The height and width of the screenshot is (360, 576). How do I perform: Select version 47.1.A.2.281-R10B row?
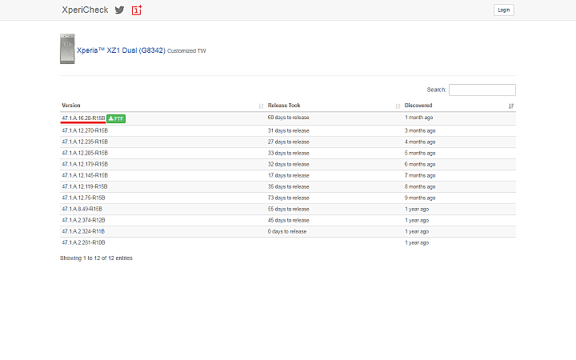click(x=288, y=243)
